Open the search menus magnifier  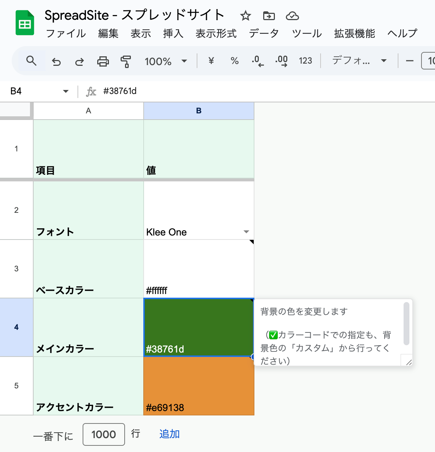click(x=31, y=61)
